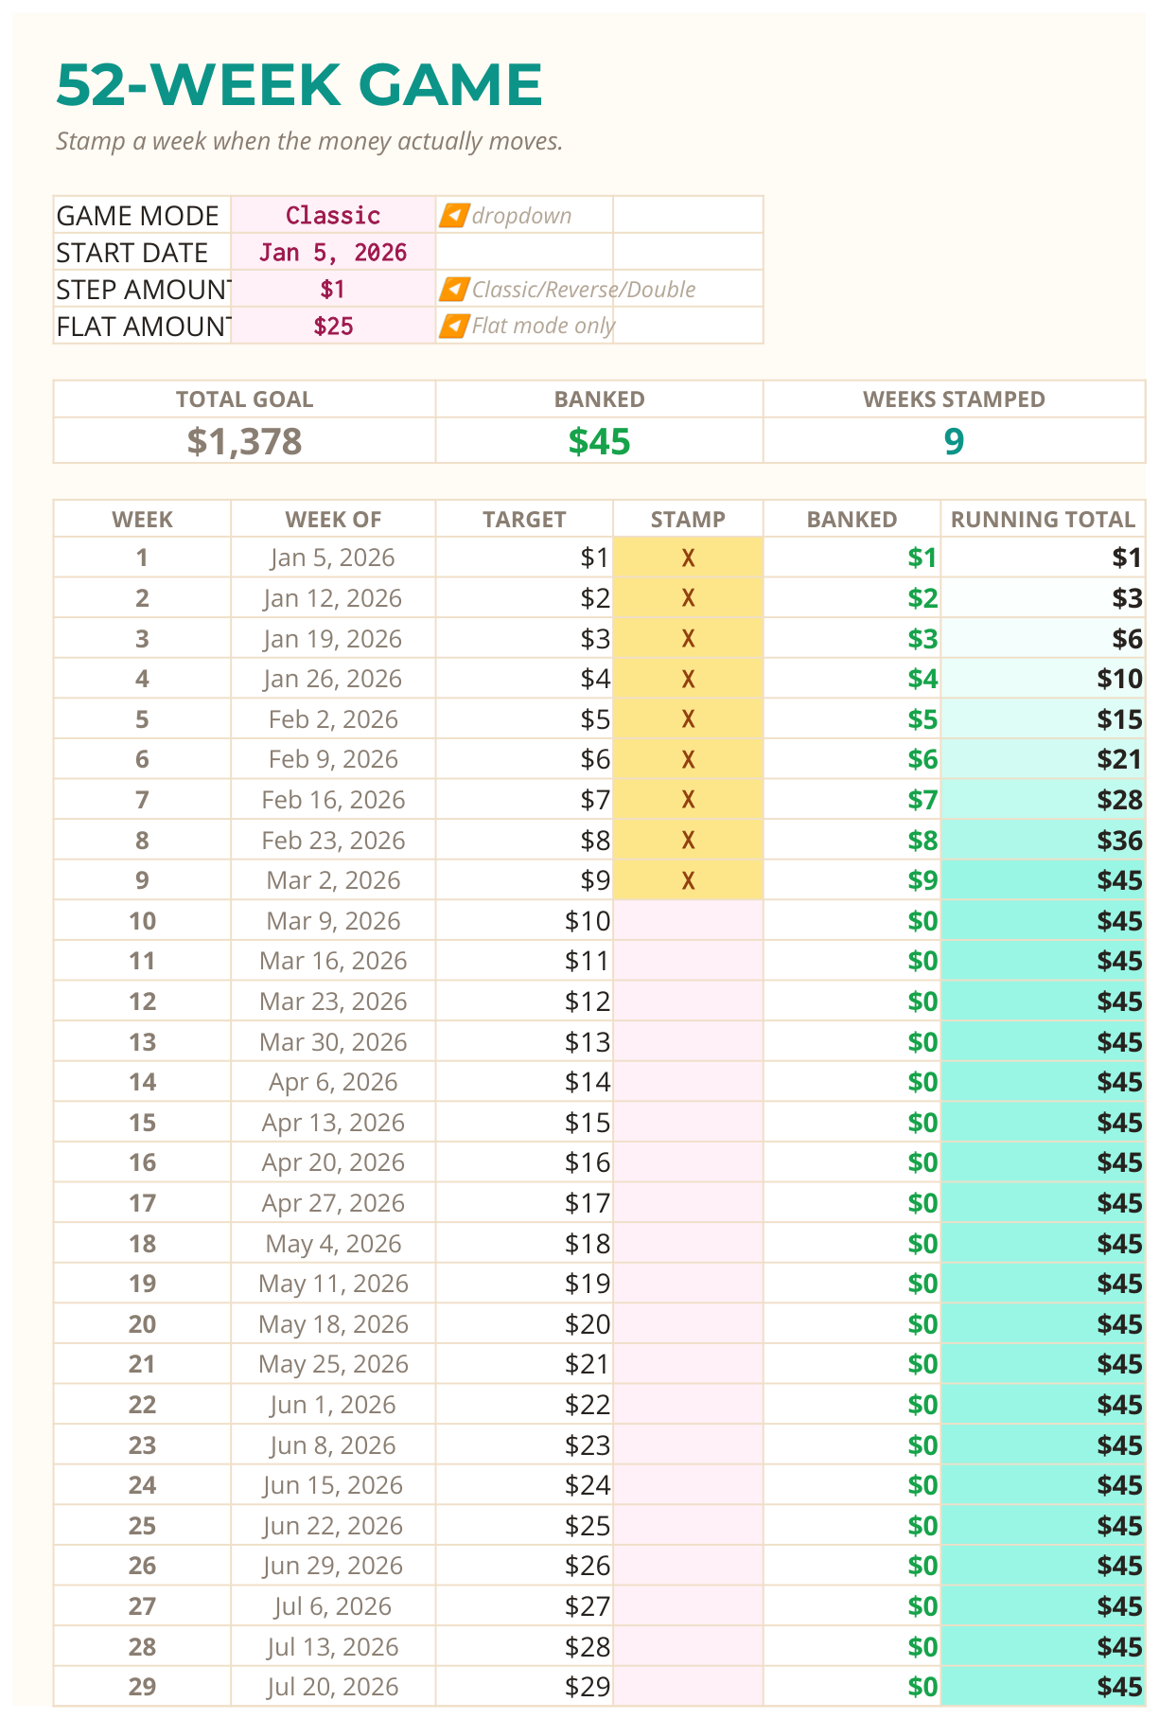Toggle the stamp for week 9
This screenshot has width=1159, height=1719.
click(x=688, y=880)
